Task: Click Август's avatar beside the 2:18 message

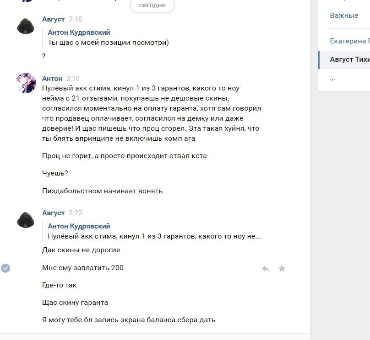Action: coord(26,26)
